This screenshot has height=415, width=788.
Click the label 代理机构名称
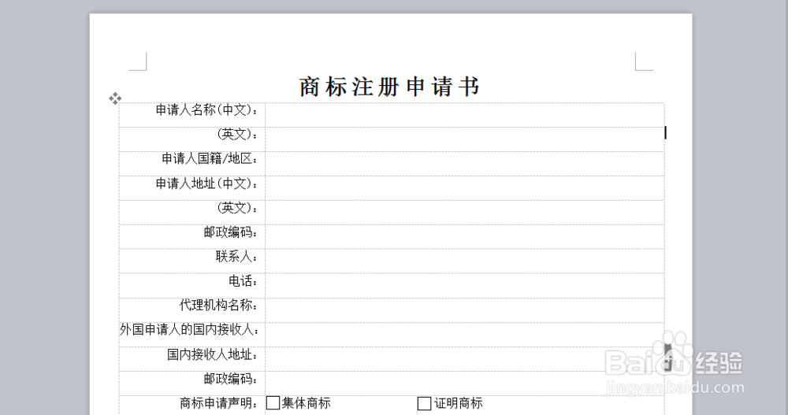(218, 305)
